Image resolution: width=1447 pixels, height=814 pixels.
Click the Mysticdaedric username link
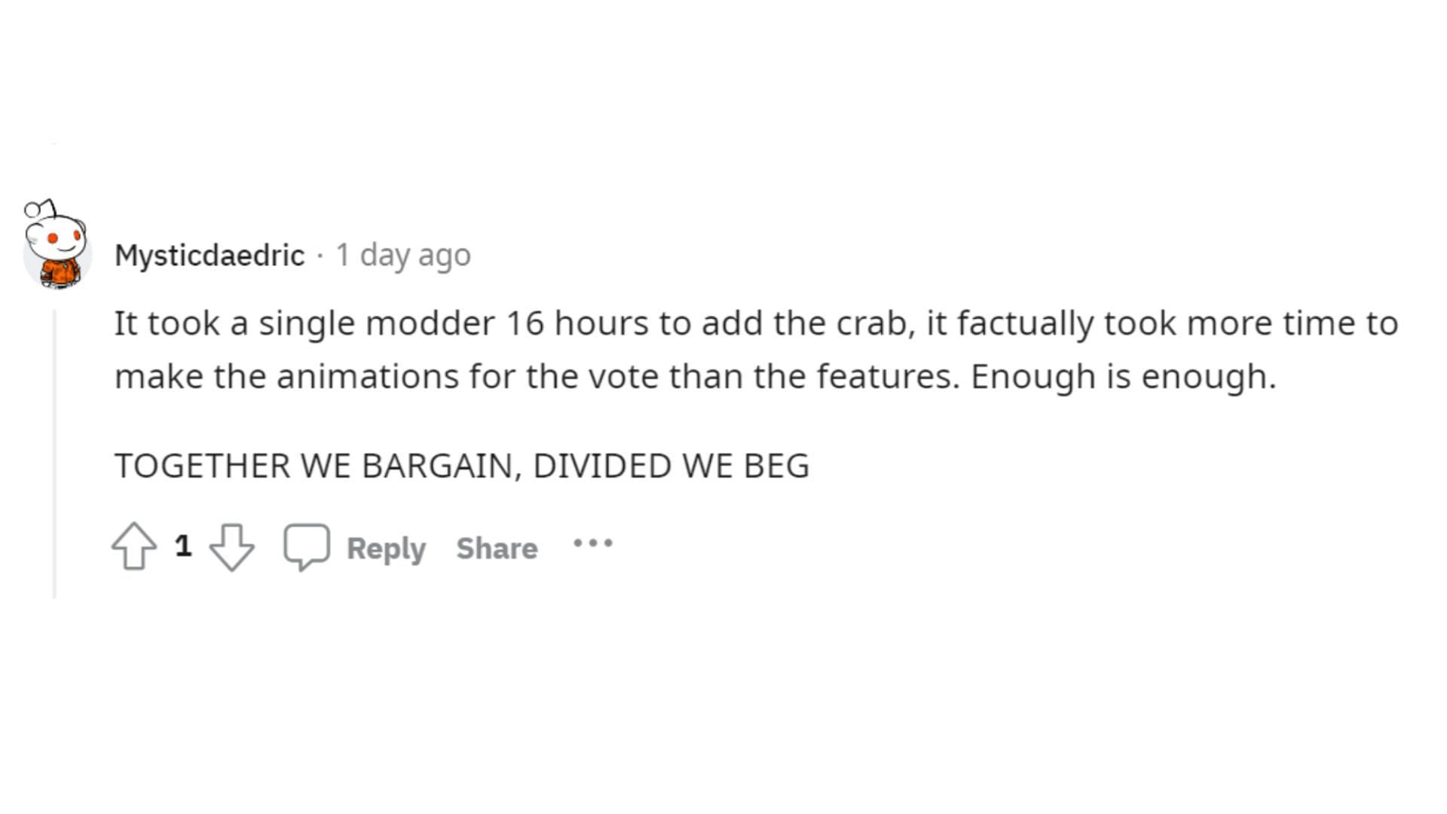pos(209,253)
